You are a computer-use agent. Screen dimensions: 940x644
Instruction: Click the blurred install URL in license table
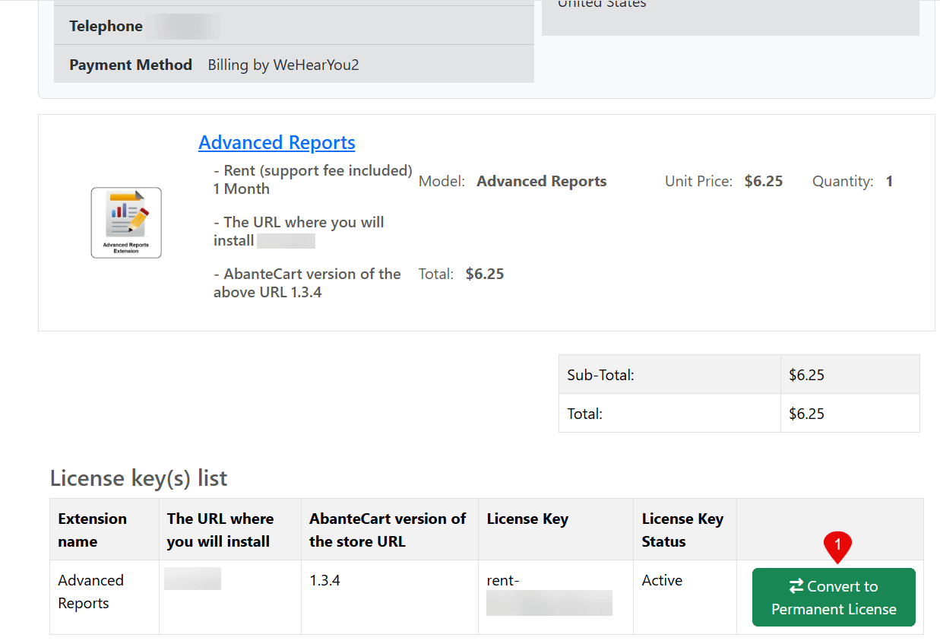click(192, 579)
